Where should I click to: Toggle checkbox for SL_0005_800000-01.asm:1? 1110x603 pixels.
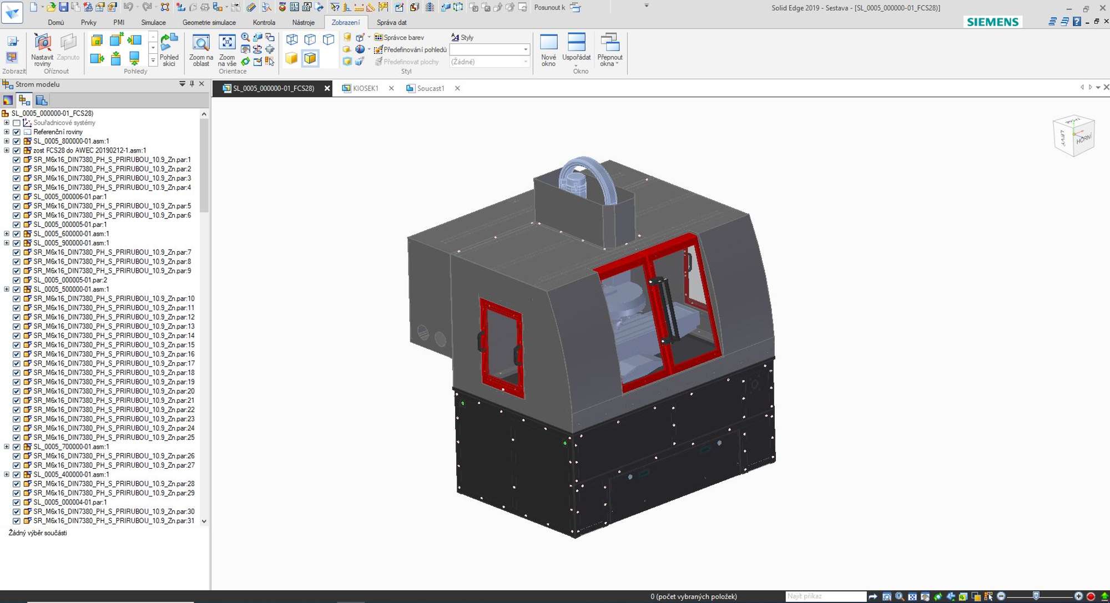(x=17, y=141)
